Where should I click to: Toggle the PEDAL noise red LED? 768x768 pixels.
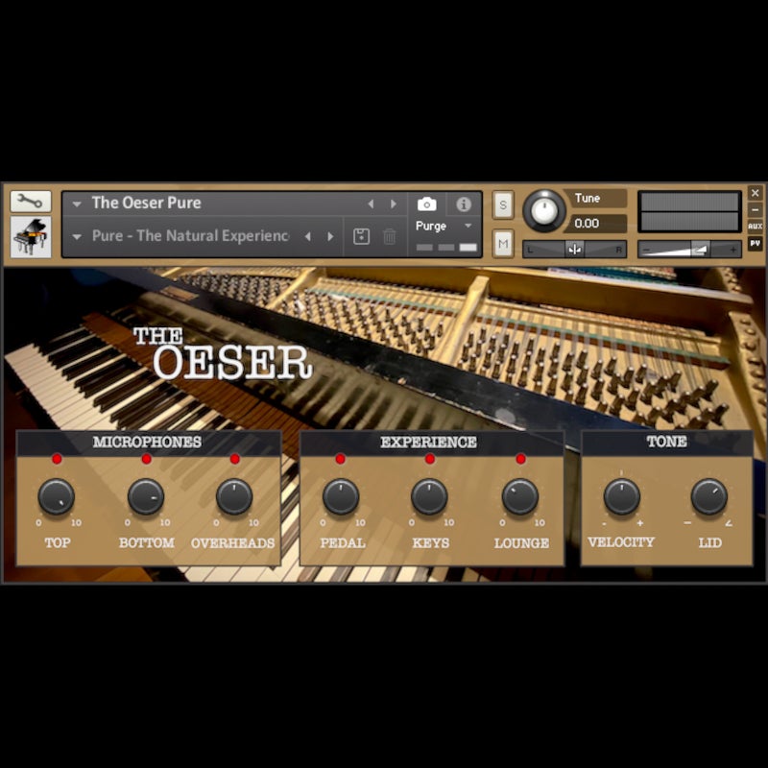pyautogui.click(x=341, y=459)
